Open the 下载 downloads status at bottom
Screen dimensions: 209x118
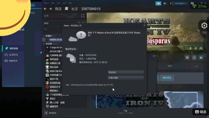pyautogui.click(x=125, y=112)
